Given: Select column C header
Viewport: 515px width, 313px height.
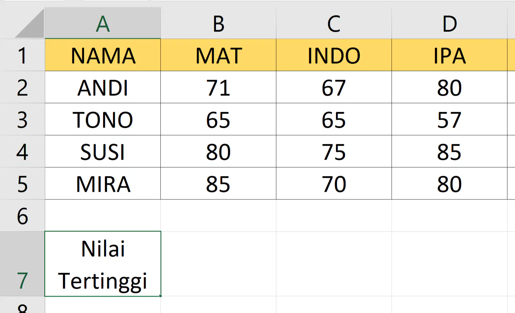Looking at the screenshot, I should 334,23.
